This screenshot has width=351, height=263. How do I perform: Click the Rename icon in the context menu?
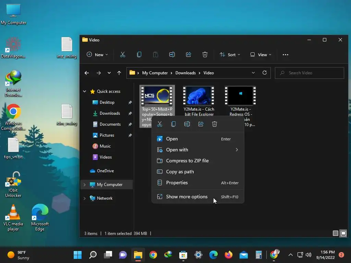pos(187,124)
